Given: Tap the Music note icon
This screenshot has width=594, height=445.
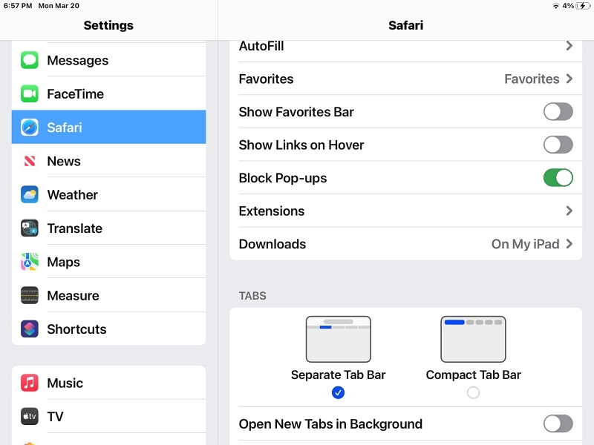Looking at the screenshot, I should click(x=30, y=383).
